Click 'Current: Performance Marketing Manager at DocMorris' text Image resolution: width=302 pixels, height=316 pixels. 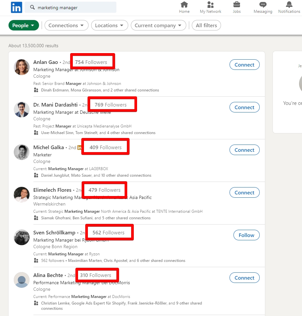tap(82, 297)
